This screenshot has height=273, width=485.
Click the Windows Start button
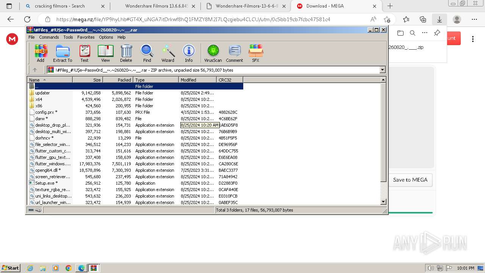pos(10,268)
